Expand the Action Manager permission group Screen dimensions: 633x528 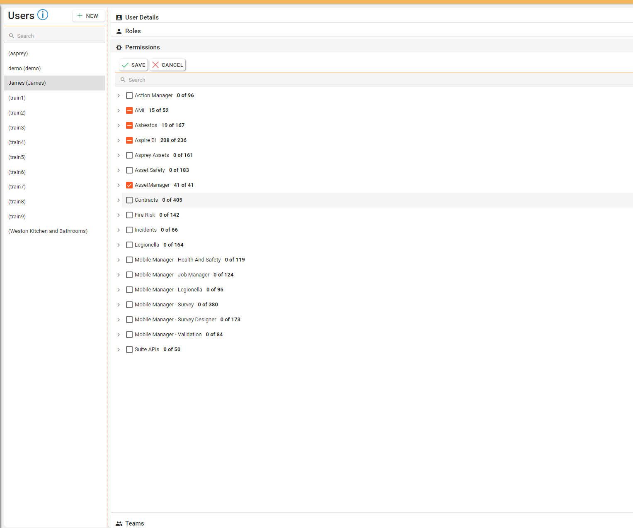(119, 95)
